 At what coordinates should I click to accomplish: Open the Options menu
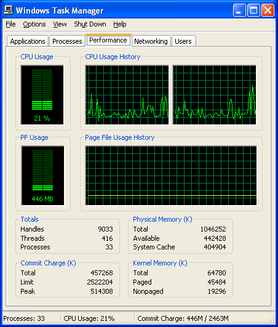pyautogui.click(x=34, y=24)
